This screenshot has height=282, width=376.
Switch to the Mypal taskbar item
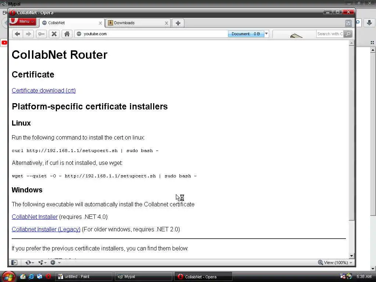coord(144,277)
